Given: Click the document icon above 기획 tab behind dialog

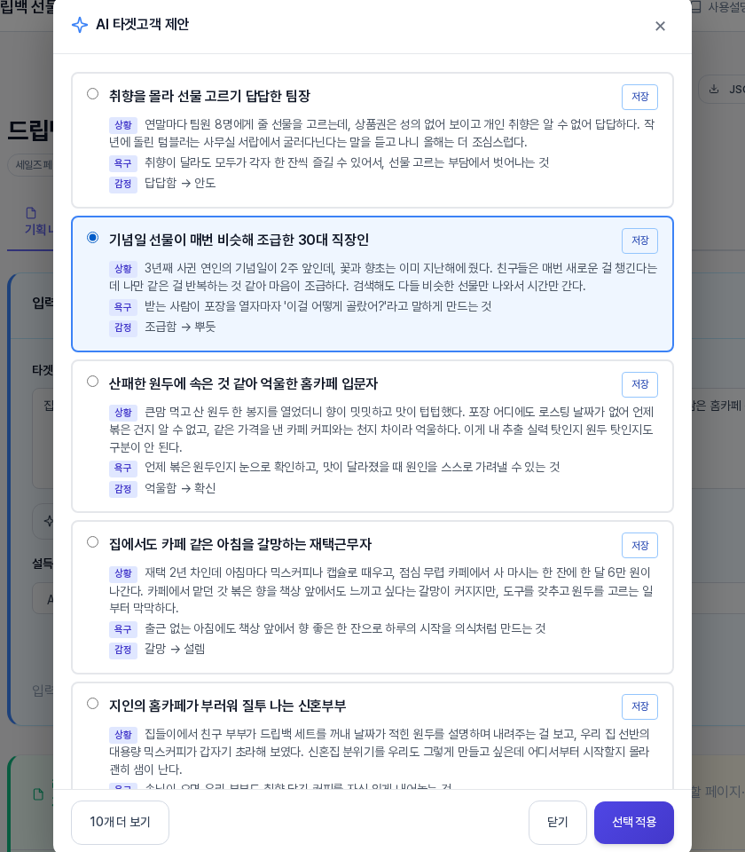Looking at the screenshot, I should click(31, 212).
